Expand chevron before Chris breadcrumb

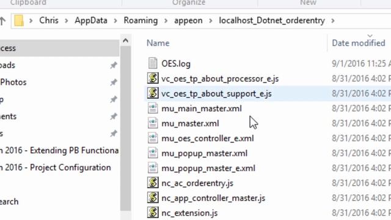pos(31,20)
